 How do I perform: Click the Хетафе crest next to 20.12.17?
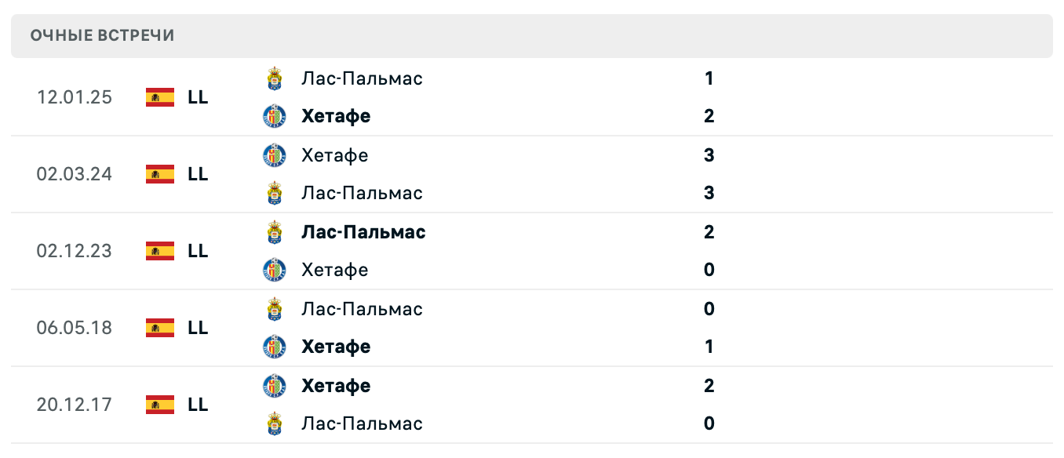coord(274,386)
